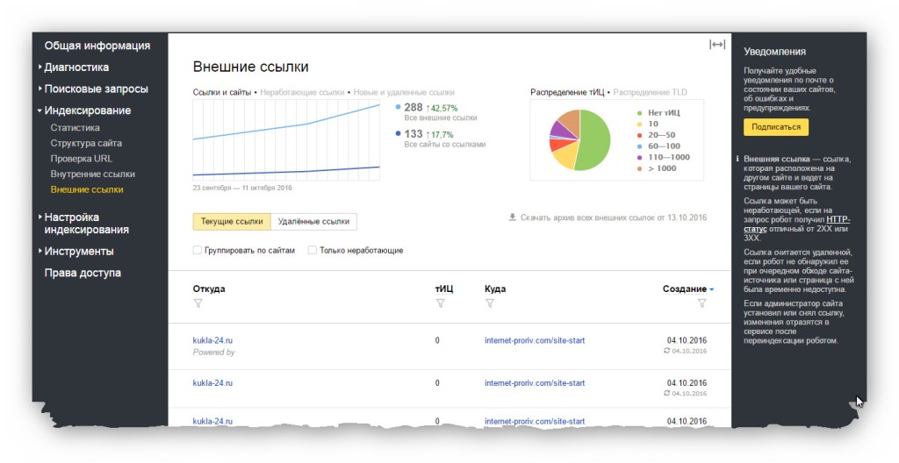Viewport: 899px width, 463px height.
Task: Open Внутренние ссылки sidebar item
Action: [x=93, y=175]
